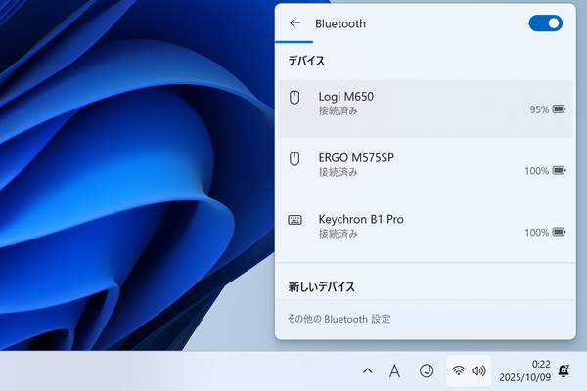Image resolution: width=587 pixels, height=391 pixels.
Task: Click the ERGO M575SP mouse icon
Action: pos(294,158)
